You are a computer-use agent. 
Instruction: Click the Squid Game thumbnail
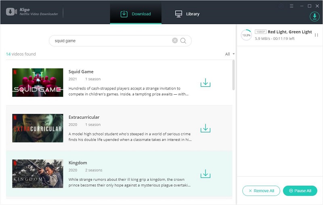coord(38,83)
